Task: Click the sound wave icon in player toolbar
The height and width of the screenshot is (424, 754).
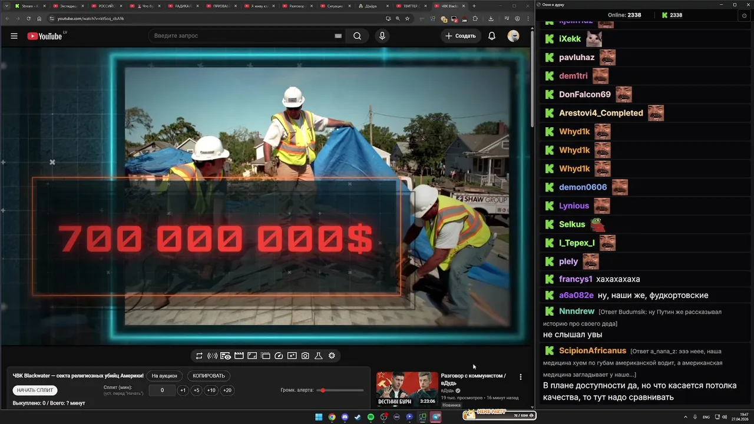Action: pyautogui.click(x=212, y=356)
